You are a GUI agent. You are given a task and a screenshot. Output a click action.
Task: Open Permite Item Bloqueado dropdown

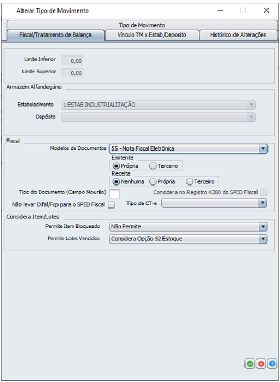[x=188, y=227]
